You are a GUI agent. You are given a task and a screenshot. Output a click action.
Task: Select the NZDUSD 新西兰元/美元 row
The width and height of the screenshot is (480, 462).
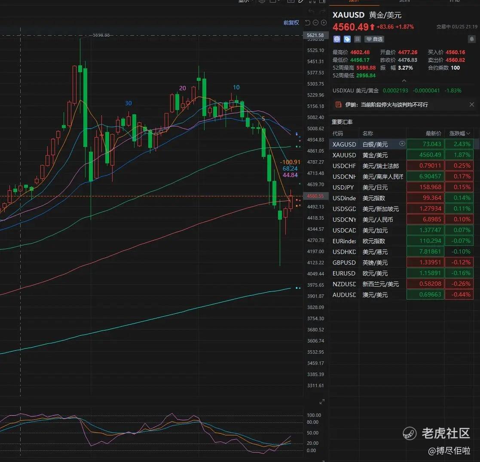click(401, 284)
